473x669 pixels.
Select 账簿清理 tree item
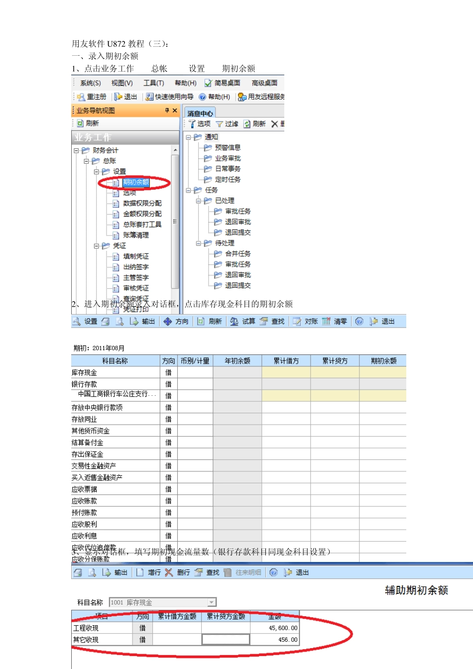[x=136, y=235]
